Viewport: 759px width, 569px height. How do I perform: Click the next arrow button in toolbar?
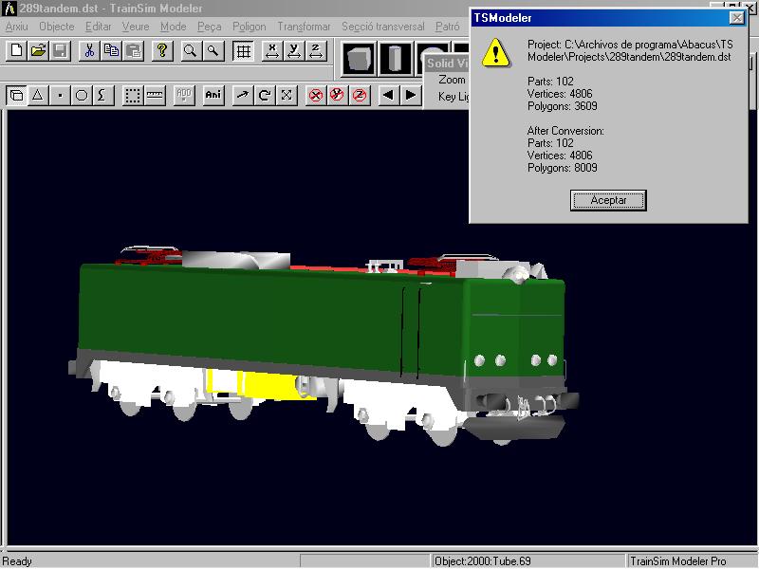(x=411, y=95)
